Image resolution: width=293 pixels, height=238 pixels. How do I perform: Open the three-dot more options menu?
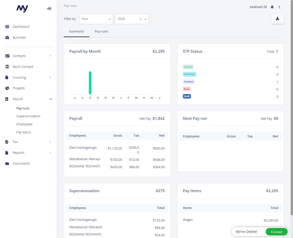point(279,7)
